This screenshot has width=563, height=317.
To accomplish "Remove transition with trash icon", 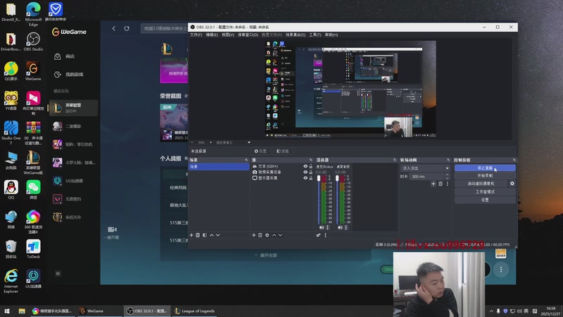I will pos(441,184).
